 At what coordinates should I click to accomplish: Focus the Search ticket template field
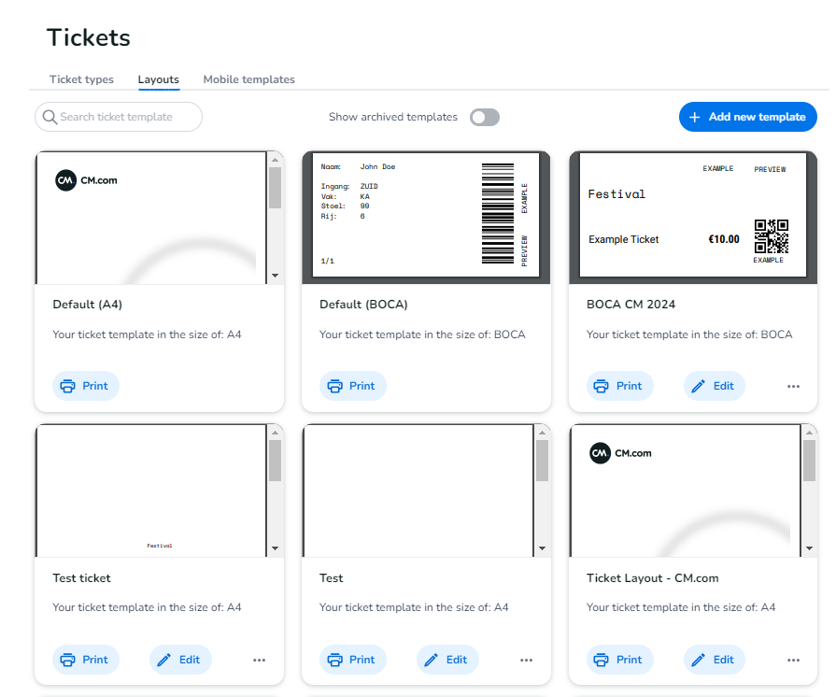click(126, 118)
